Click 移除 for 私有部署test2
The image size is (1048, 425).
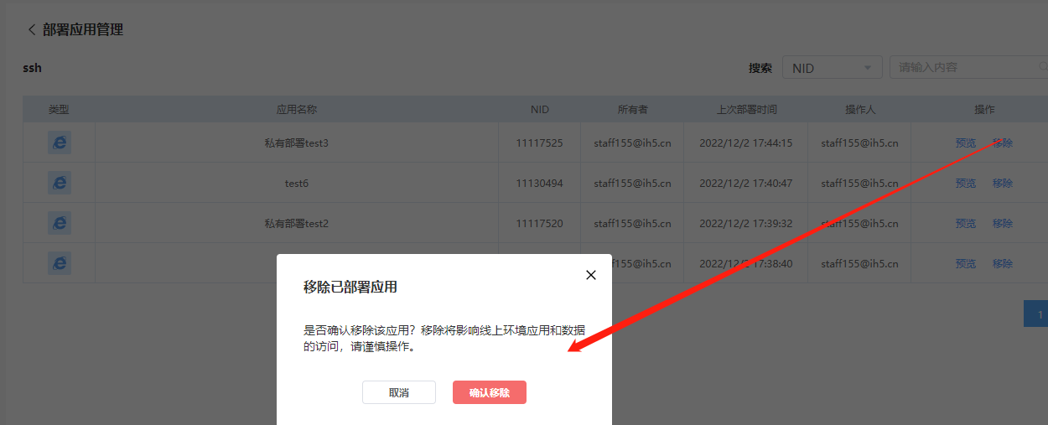tap(1003, 223)
